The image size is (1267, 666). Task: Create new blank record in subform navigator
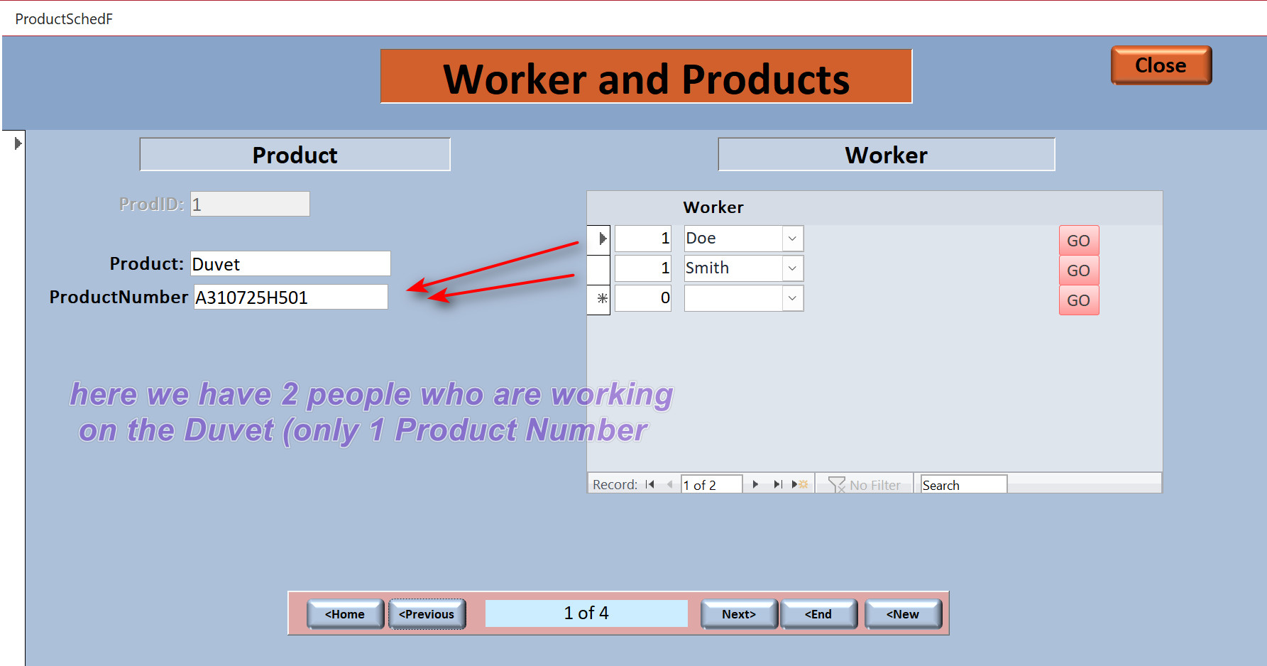tap(800, 484)
